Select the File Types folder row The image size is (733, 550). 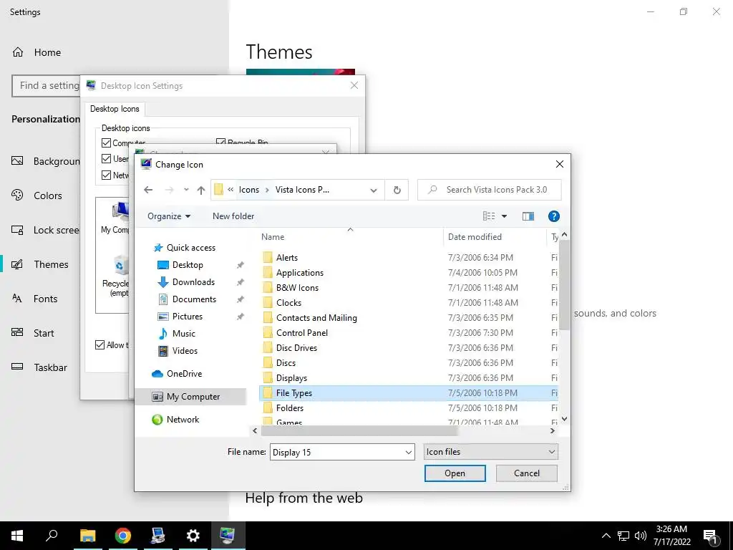coord(409,393)
